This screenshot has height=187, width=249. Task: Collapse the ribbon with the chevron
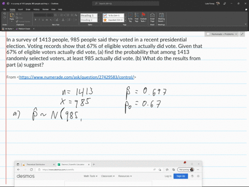[245, 24]
